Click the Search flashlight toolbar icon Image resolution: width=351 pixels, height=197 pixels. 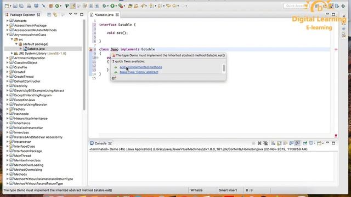tap(143, 6)
